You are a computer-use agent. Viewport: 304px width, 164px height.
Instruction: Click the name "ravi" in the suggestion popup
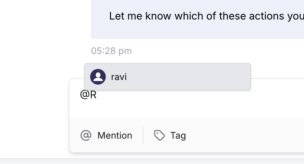coord(119,77)
